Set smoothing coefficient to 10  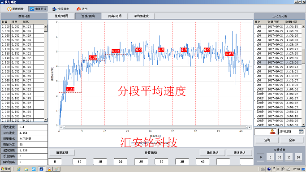point(280,157)
